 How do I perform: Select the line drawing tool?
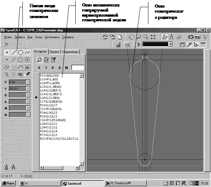point(14,52)
